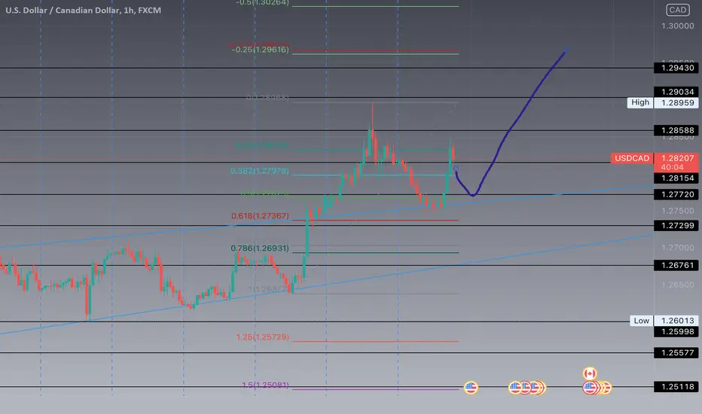This screenshot has width=702, height=414.
Task: Click the 0.618(1.27367) Fibonacci label
Action: 260,216
